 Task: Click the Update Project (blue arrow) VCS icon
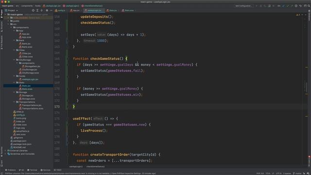click(283, 6)
